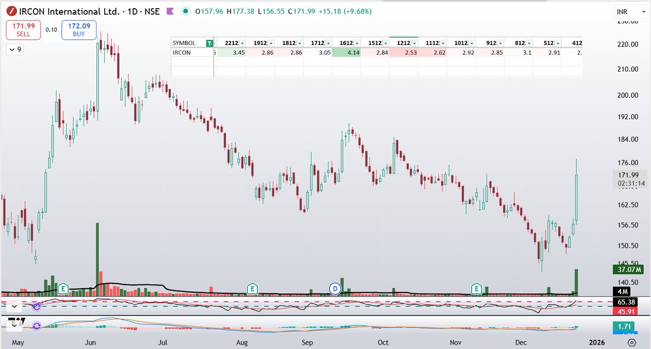Image resolution: width=651 pixels, height=349 pixels.
Task: Click the purple flag icon beside NSE
Action: pyautogui.click(x=170, y=11)
